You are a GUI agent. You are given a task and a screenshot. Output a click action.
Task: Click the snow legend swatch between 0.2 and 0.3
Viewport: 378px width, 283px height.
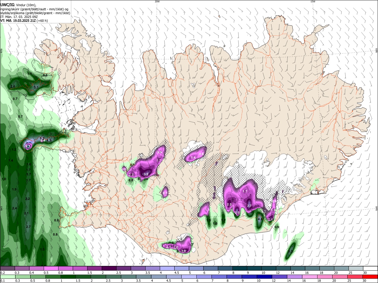point(7,269)
